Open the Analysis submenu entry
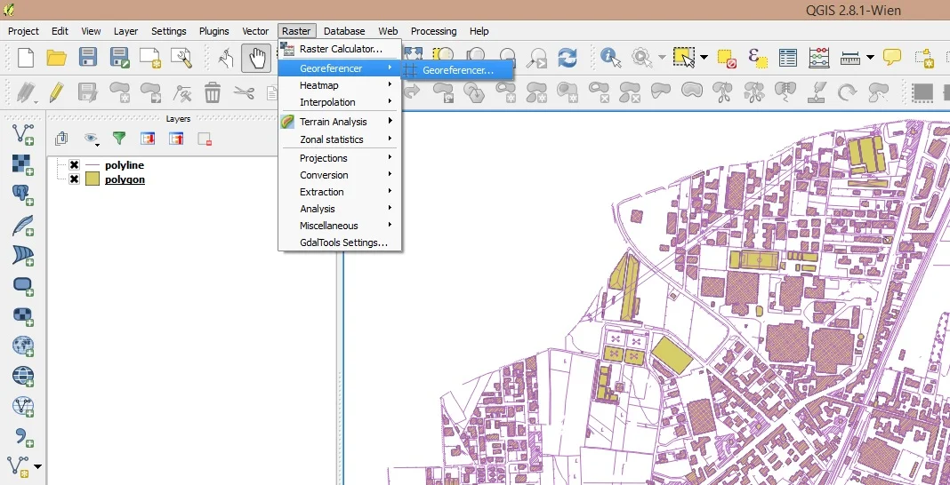Image resolution: width=950 pixels, height=485 pixels. click(x=339, y=209)
